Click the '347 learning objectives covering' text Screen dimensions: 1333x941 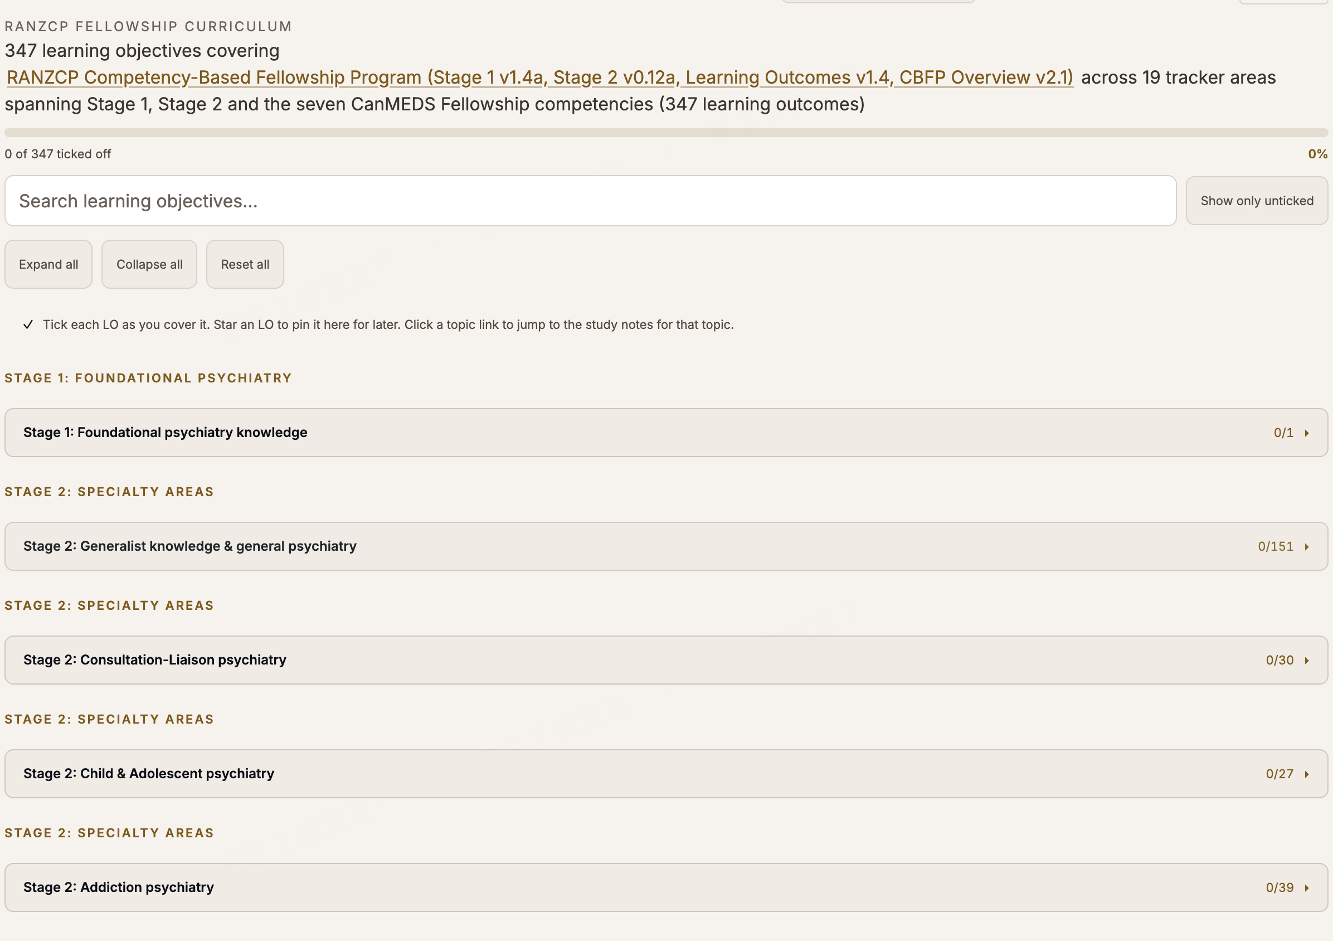tap(142, 51)
